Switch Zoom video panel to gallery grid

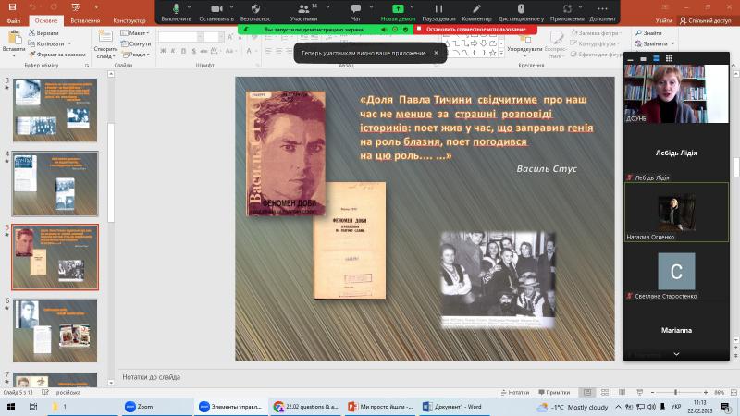click(669, 58)
